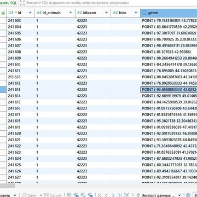Select the id cell 241 613

20,90
